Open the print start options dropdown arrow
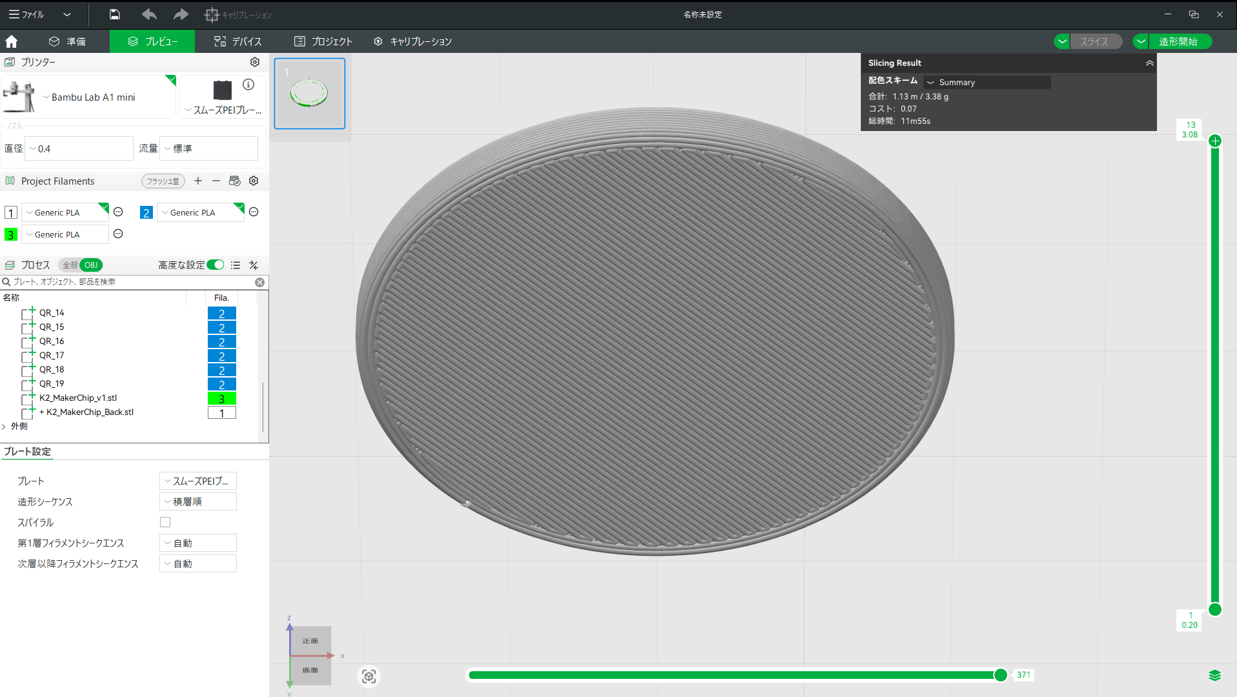Screen dimensions: 1237x697 click(x=1141, y=41)
